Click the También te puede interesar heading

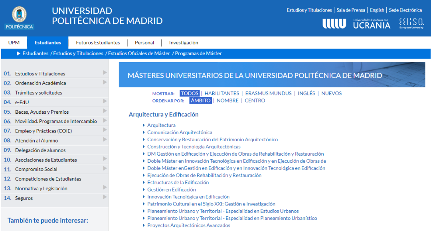click(48, 221)
